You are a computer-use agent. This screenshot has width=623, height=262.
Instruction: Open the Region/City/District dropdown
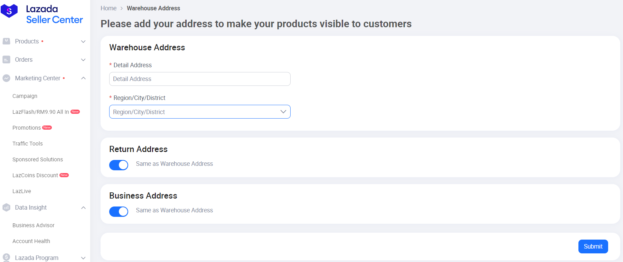point(200,112)
